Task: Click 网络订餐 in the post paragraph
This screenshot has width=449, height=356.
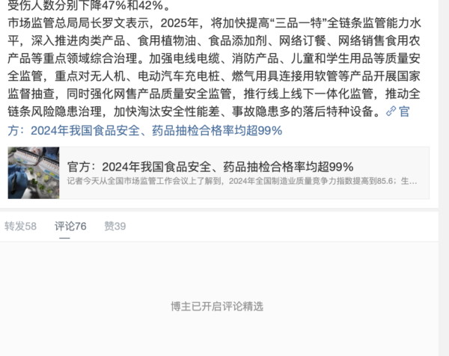Action: [302, 40]
